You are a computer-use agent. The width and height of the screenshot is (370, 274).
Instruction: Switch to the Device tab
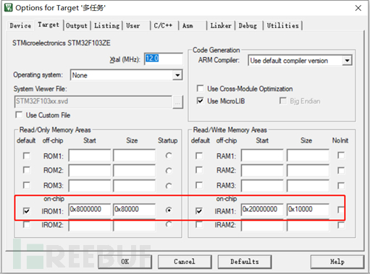pos(20,25)
